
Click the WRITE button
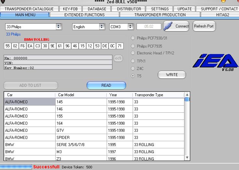click(172, 75)
